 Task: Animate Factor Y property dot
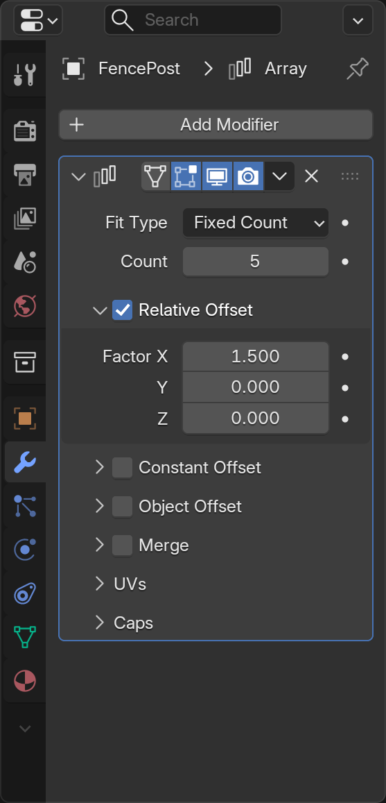coord(345,388)
